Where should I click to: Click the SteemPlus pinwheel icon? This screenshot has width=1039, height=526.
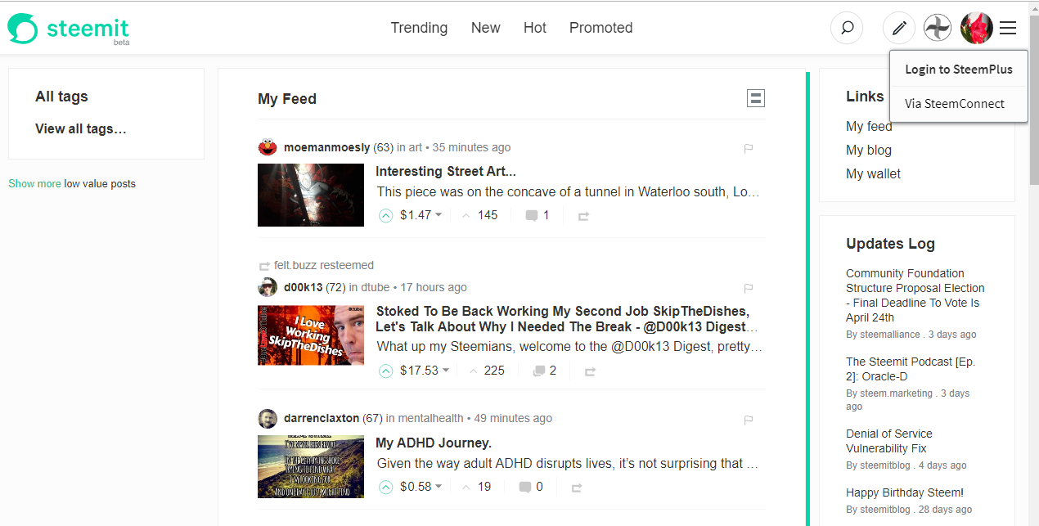[938, 28]
